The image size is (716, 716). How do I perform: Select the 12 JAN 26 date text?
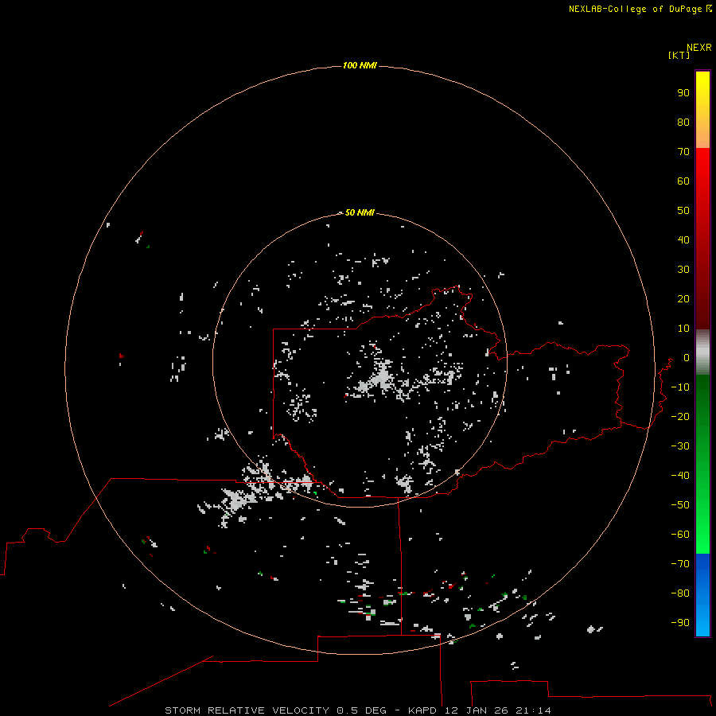pyautogui.click(x=476, y=710)
